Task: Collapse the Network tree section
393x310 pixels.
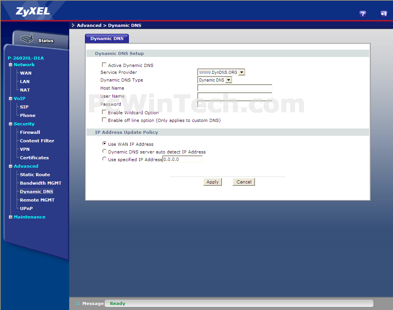Action: 10,65
